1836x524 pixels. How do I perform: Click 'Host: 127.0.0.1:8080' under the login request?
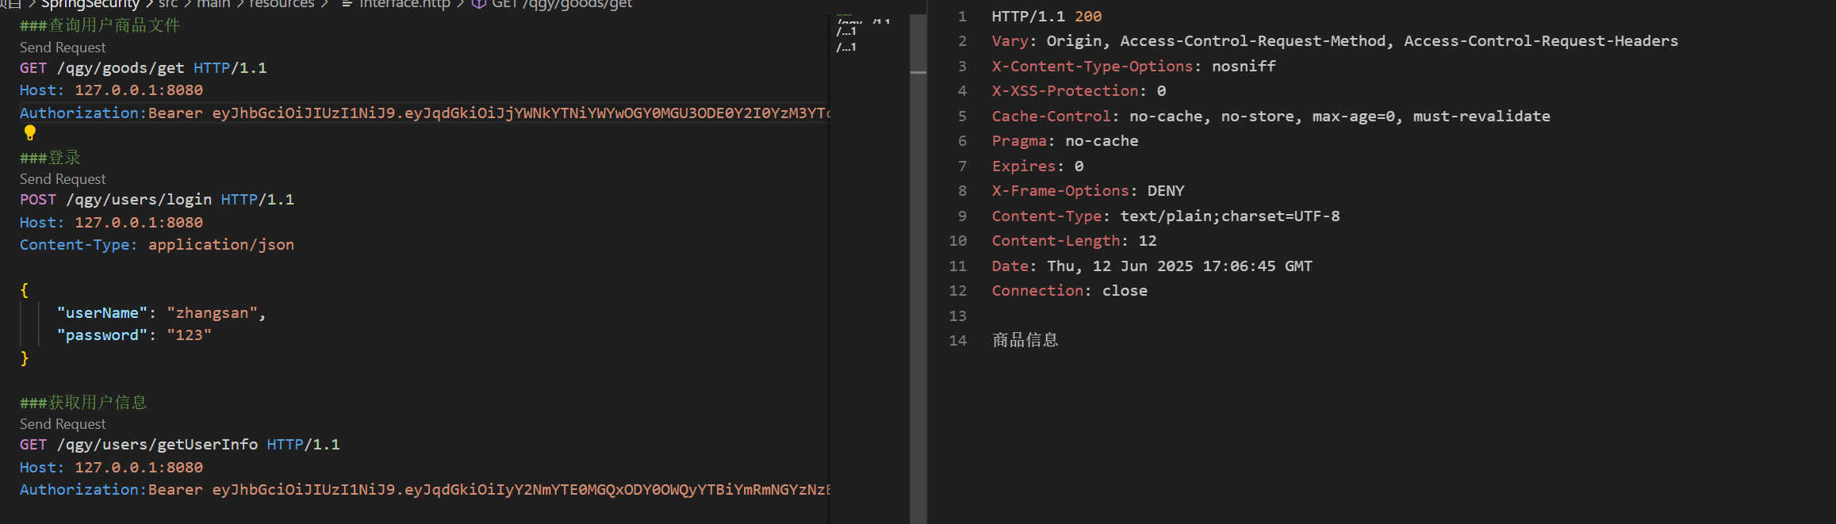click(x=110, y=222)
